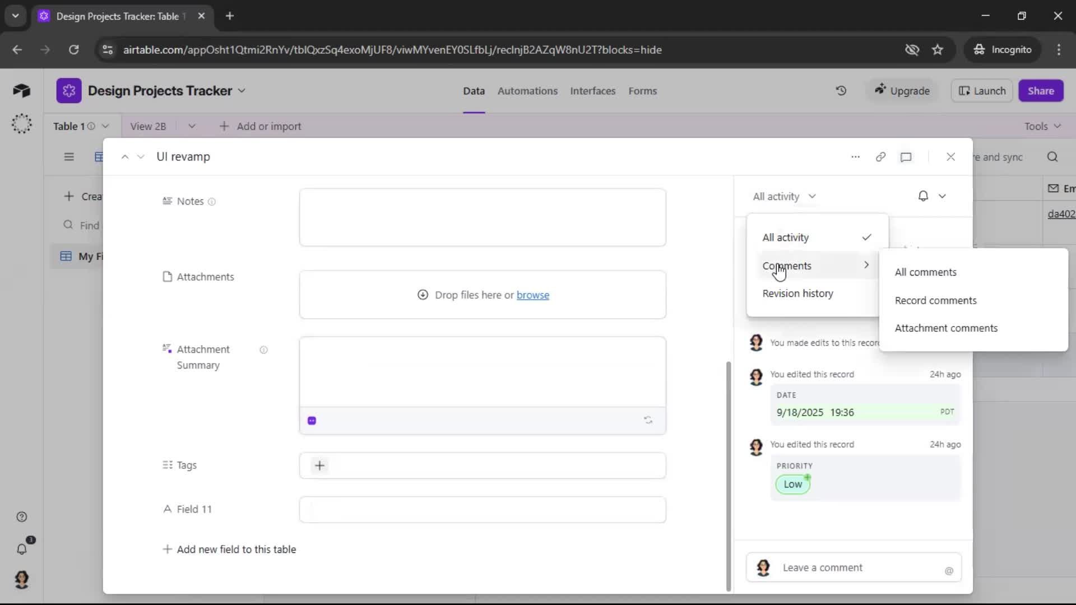Screen dimensions: 1076x605
Task: Toggle the views sidebar hamburger icon
Action: [x=69, y=157]
